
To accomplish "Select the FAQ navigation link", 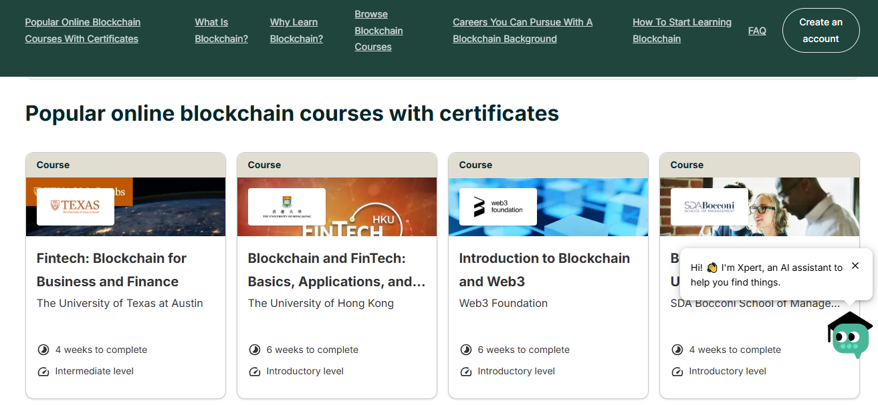I will tap(757, 31).
